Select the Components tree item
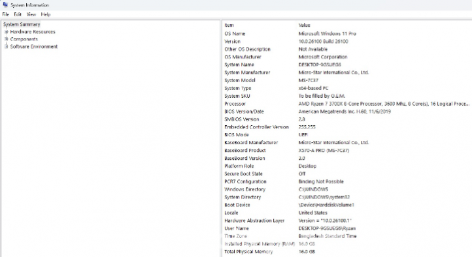This screenshot has width=472, height=257. (x=24, y=39)
